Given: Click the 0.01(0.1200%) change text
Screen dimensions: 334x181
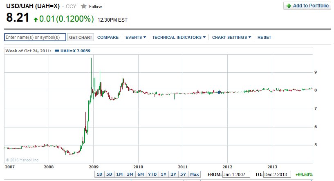Looking at the screenshot, I should (x=67, y=19).
